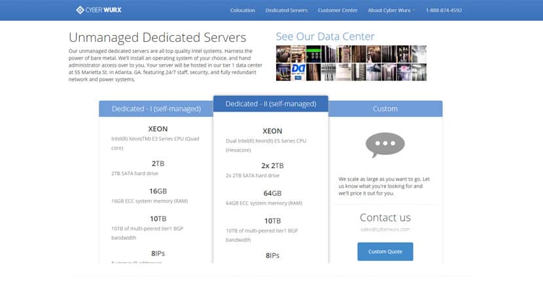Screen dimensions: 543x281
Task: Click the Cyber Wurx diamond logo icon
Action: (80, 10)
